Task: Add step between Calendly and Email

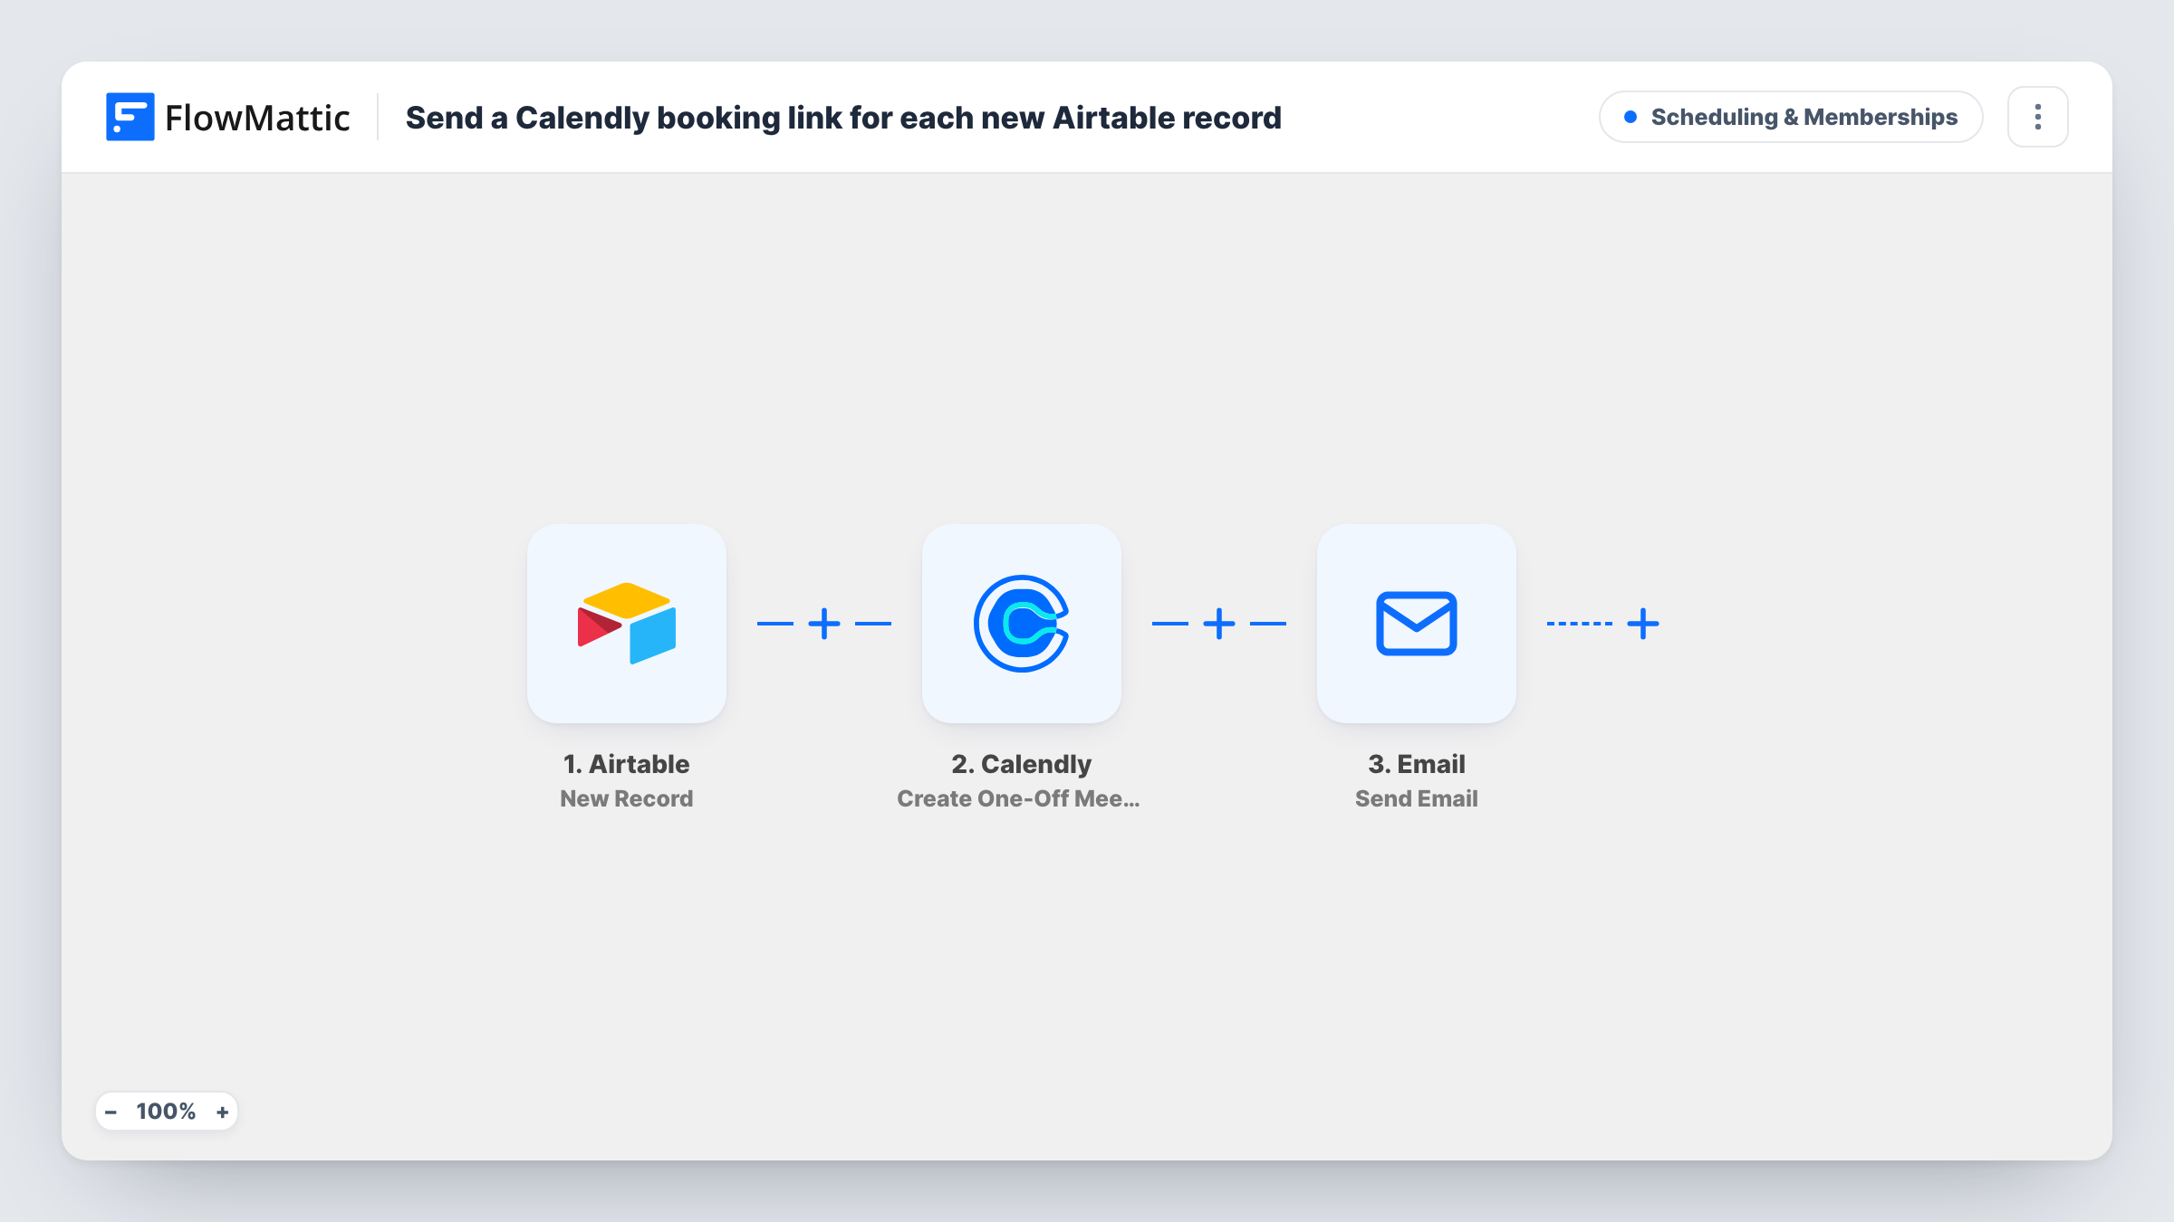Action: [x=1219, y=624]
